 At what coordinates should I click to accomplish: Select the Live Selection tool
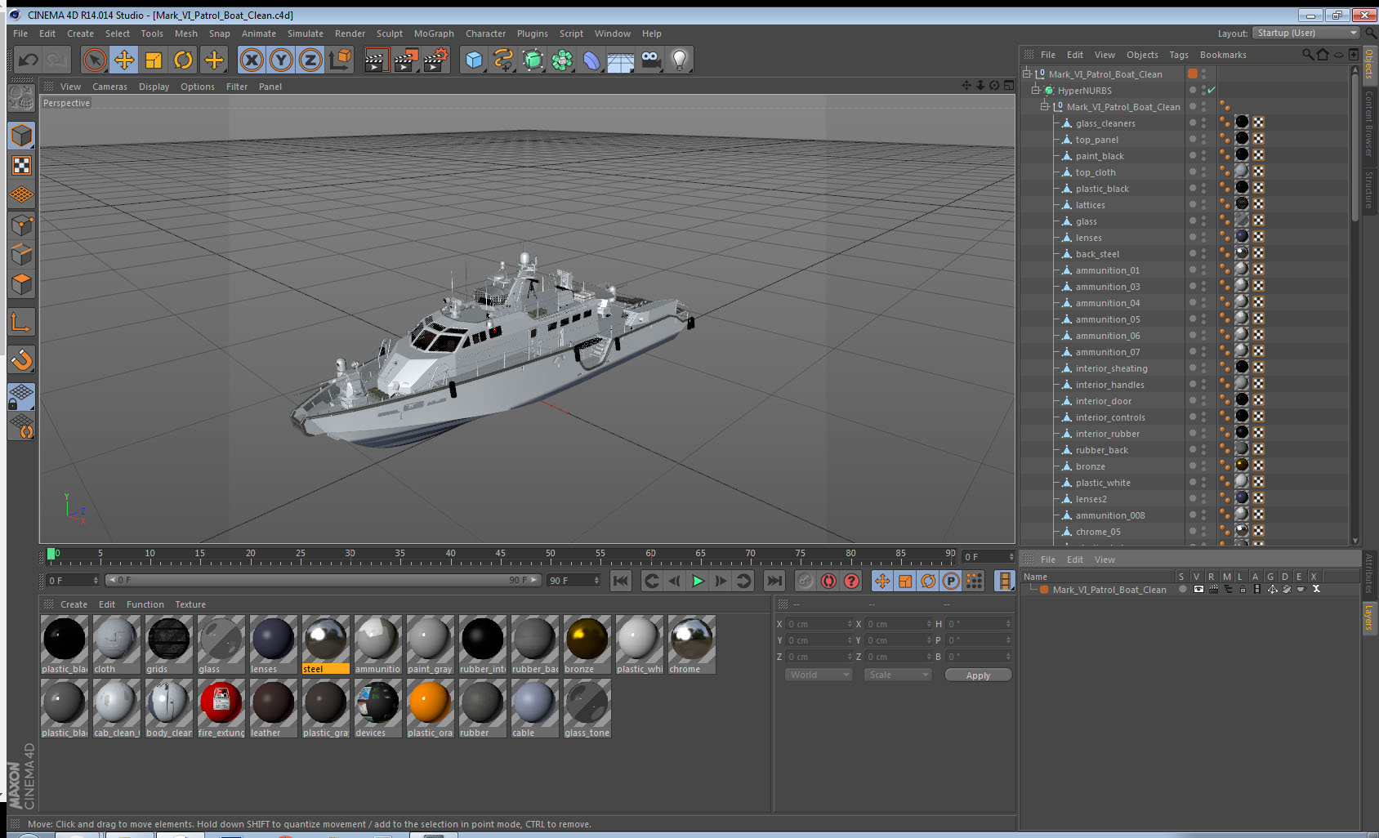pos(95,60)
